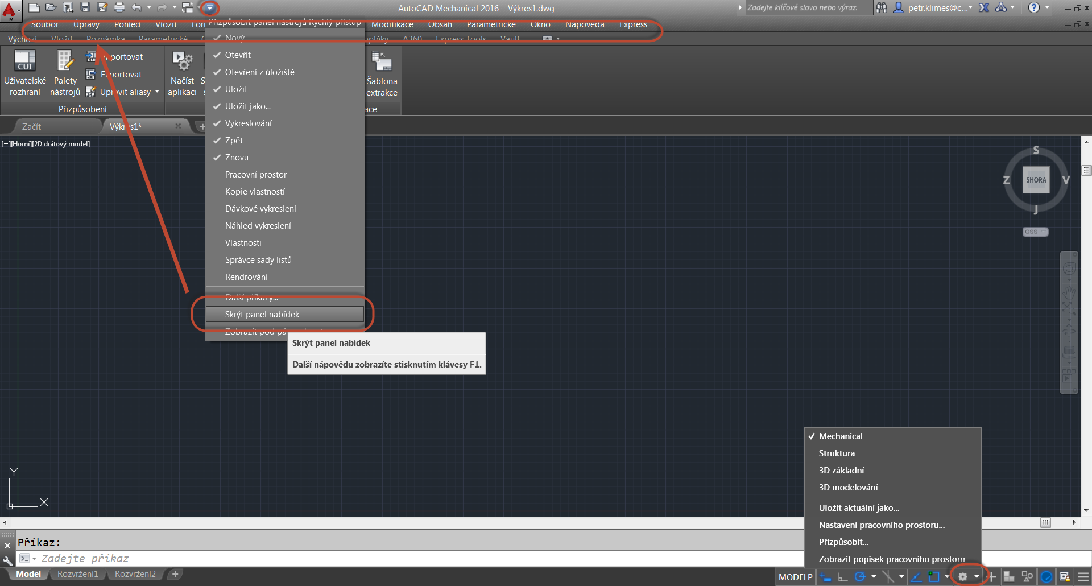
Task: Expand the Upravit aliasy dropdown arrow
Action: coord(157,92)
